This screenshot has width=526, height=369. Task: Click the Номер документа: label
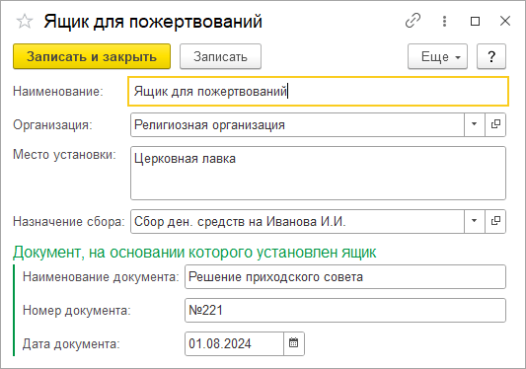coord(77,310)
